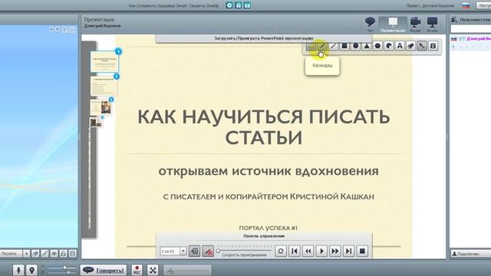Click the Пользователи panel header icon
Viewport: 491px width, 276px height.
pos(454,20)
